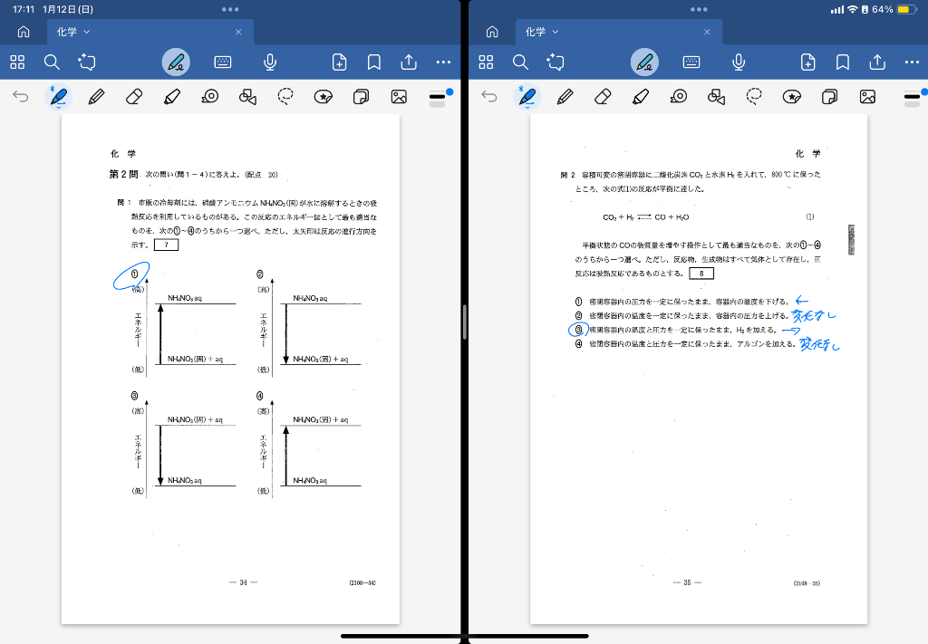Tap the share button in left pane

[x=409, y=62]
